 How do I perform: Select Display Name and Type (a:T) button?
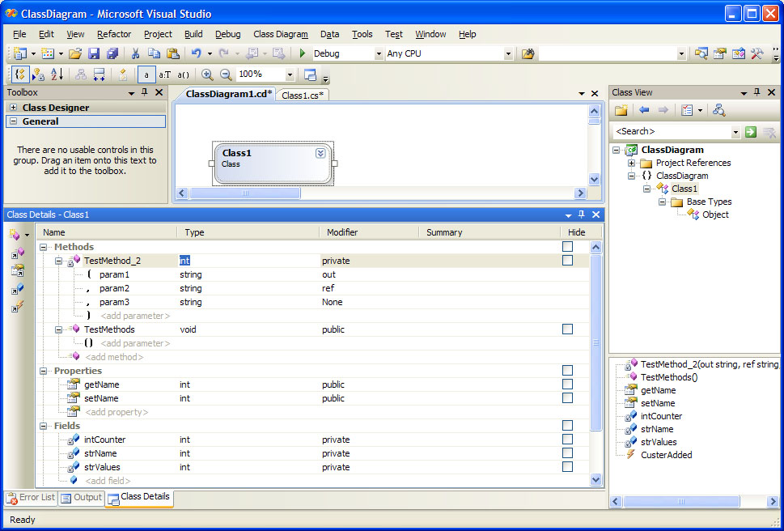[164, 74]
